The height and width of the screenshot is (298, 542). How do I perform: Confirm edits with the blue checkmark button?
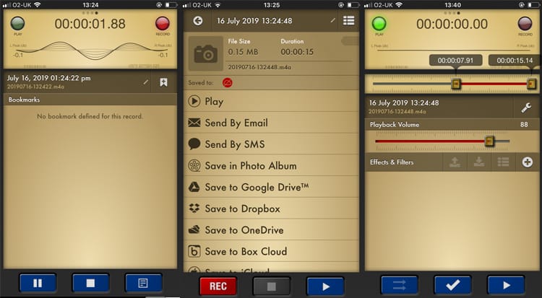(452, 284)
